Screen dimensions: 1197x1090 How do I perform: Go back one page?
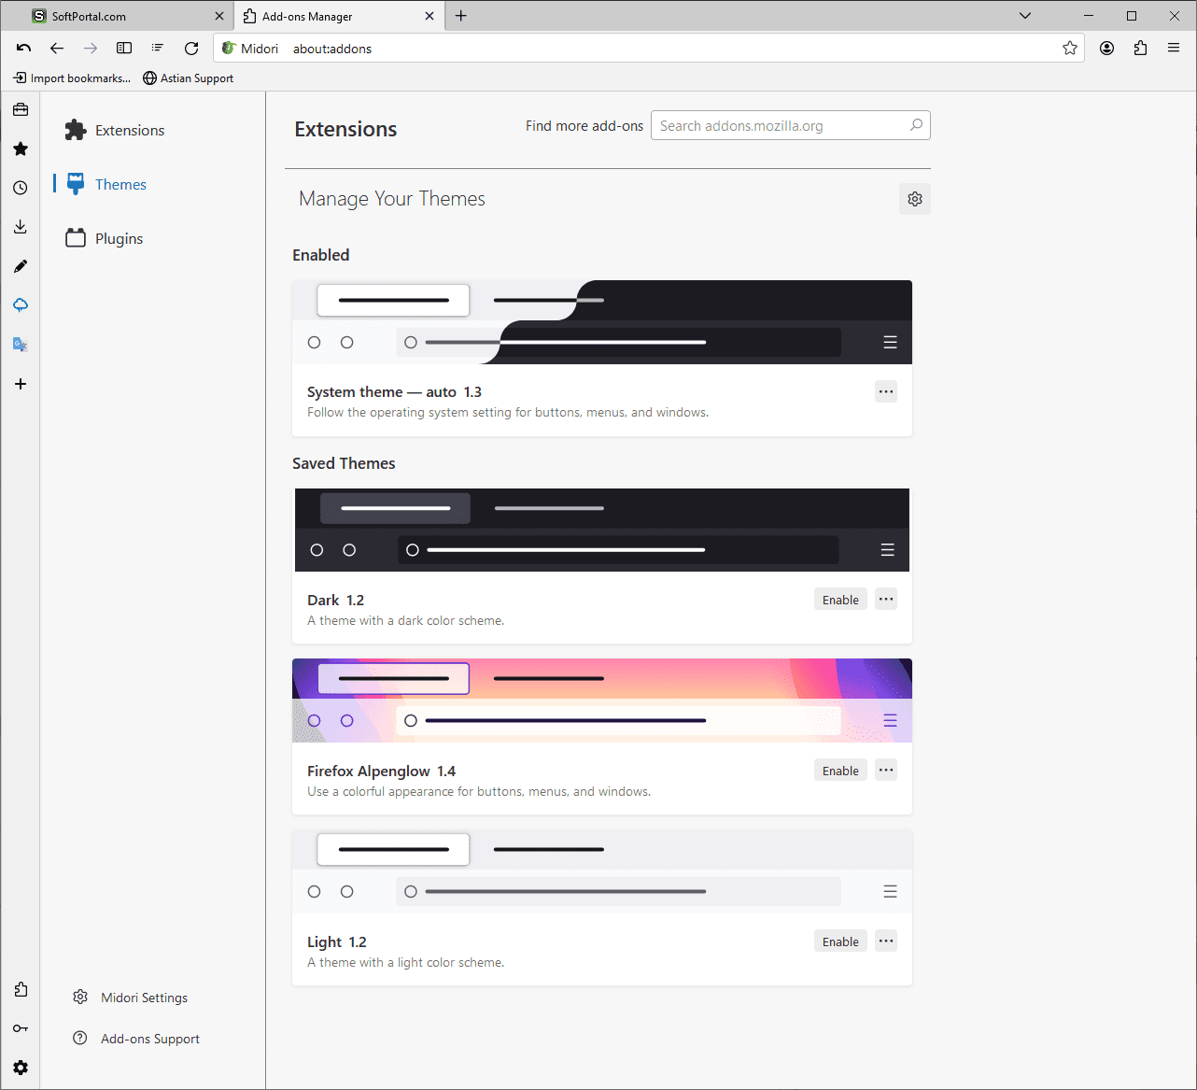pos(57,49)
